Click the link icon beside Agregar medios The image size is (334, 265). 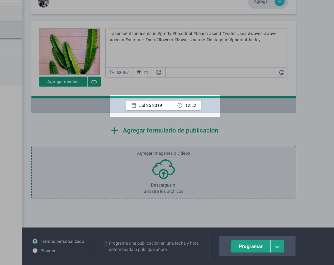point(94,82)
